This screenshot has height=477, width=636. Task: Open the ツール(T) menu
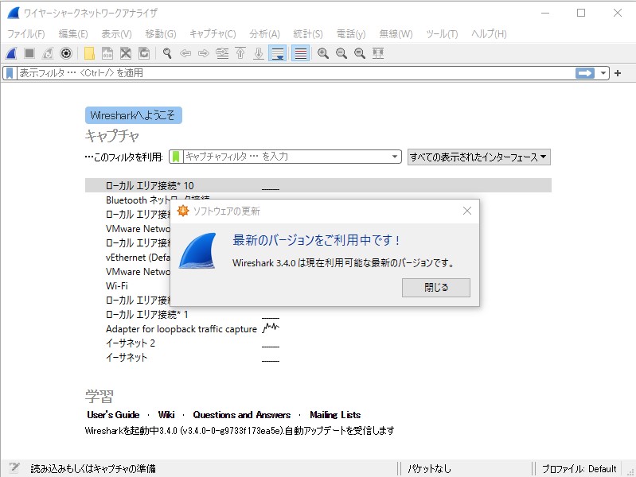pos(442,34)
